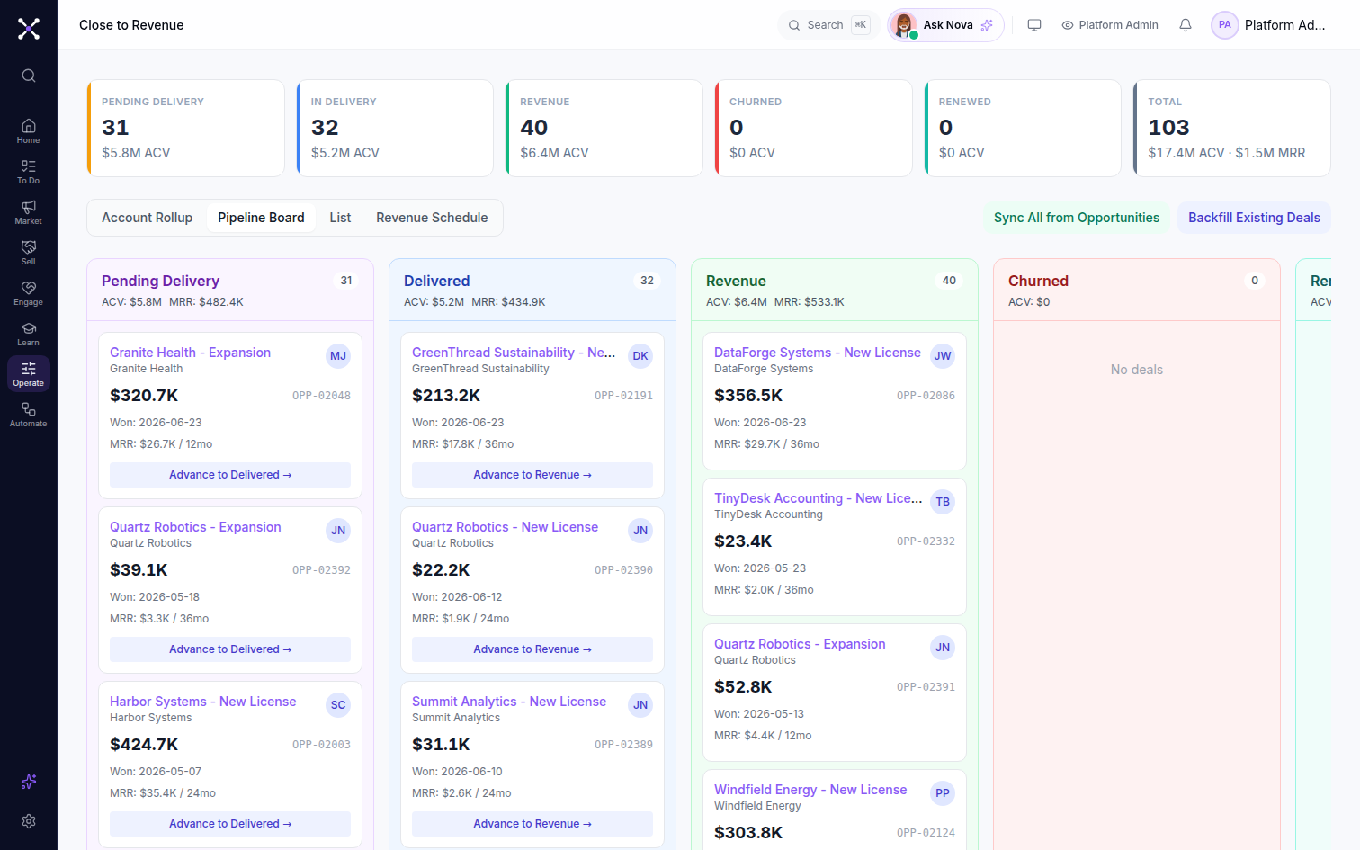Click TB avatar on TinyDesk card
Image resolution: width=1360 pixels, height=850 pixels.
click(943, 502)
